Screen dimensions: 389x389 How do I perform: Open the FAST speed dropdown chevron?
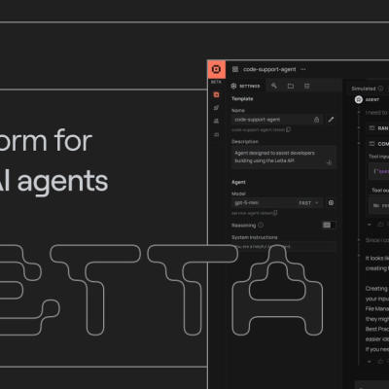pyautogui.click(x=317, y=203)
